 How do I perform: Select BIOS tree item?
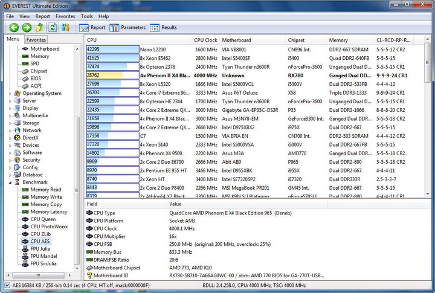click(36, 79)
